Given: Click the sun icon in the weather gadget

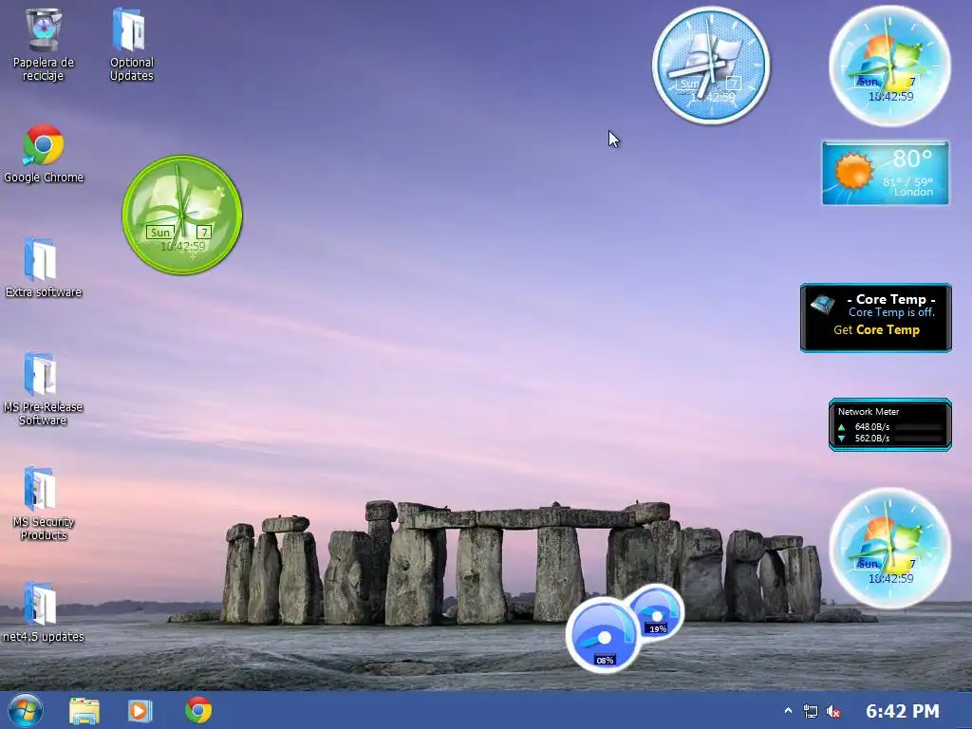Looking at the screenshot, I should (852, 170).
